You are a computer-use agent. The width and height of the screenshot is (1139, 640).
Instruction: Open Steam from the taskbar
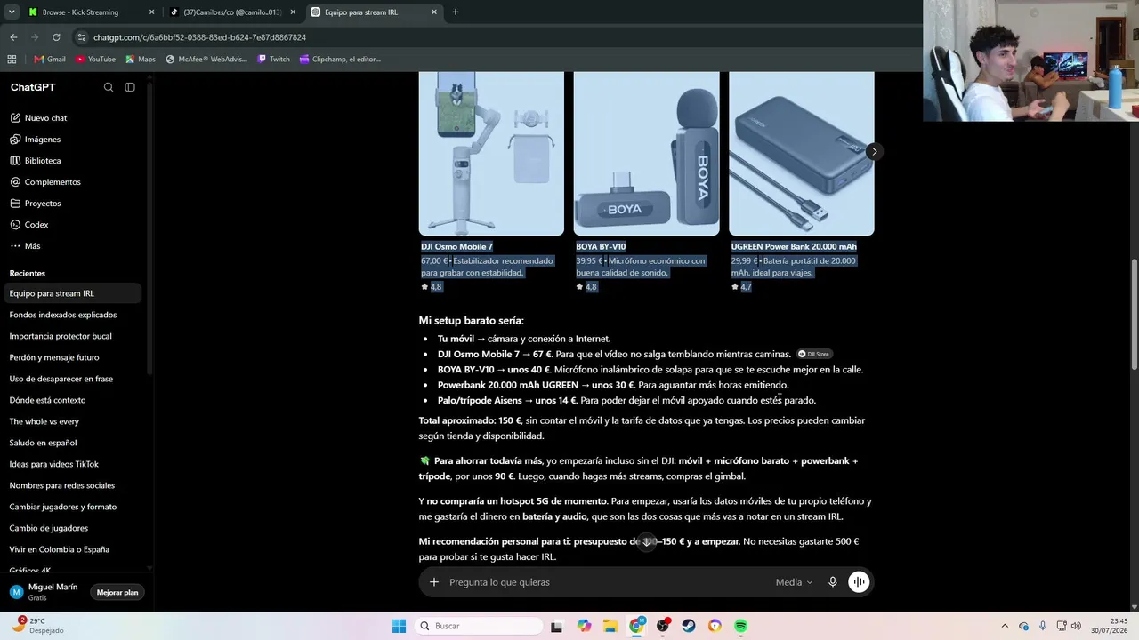pos(689,626)
